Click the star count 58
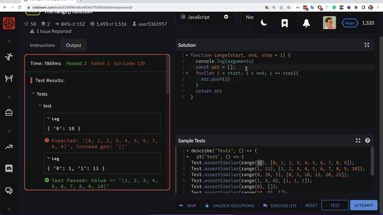 point(30,24)
